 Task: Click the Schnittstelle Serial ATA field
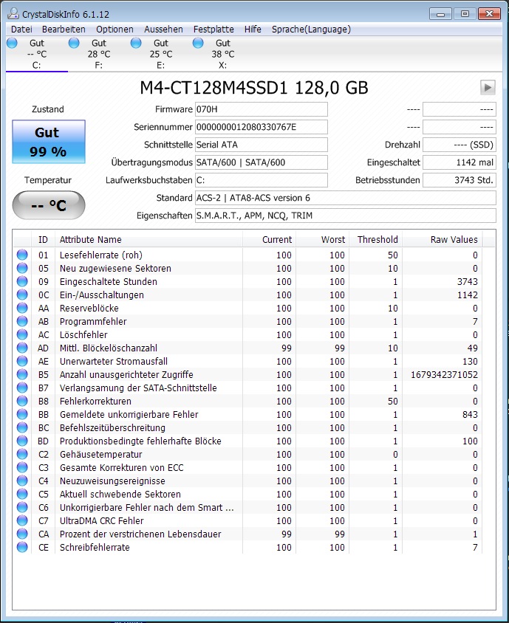pyautogui.click(x=262, y=145)
